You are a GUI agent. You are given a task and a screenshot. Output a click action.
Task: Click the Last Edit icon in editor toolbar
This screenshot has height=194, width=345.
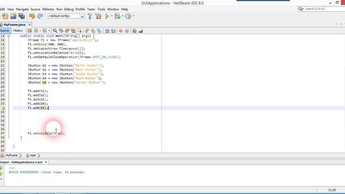30,31
